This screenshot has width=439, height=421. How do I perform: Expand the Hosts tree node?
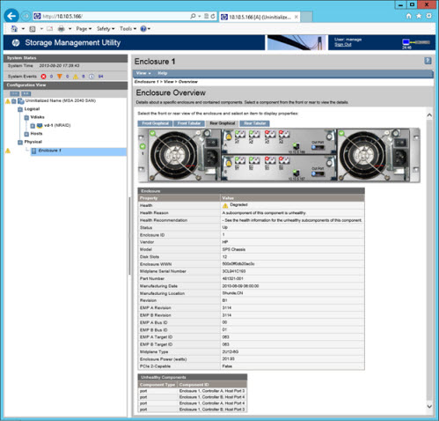tap(26, 134)
